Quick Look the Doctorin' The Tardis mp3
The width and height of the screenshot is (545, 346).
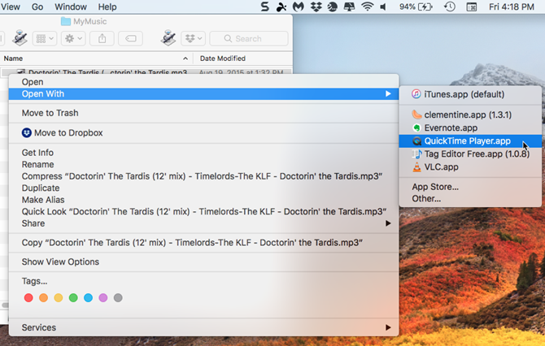tap(203, 211)
